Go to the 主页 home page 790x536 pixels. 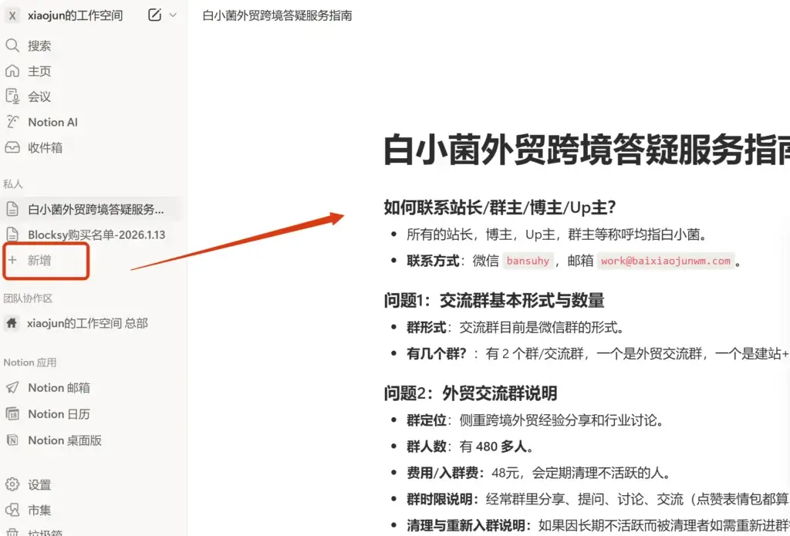[39, 72]
